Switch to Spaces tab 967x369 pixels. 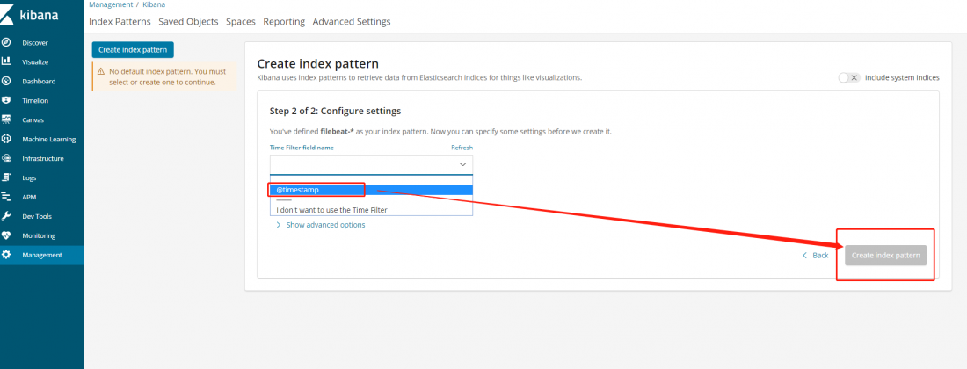tap(241, 22)
